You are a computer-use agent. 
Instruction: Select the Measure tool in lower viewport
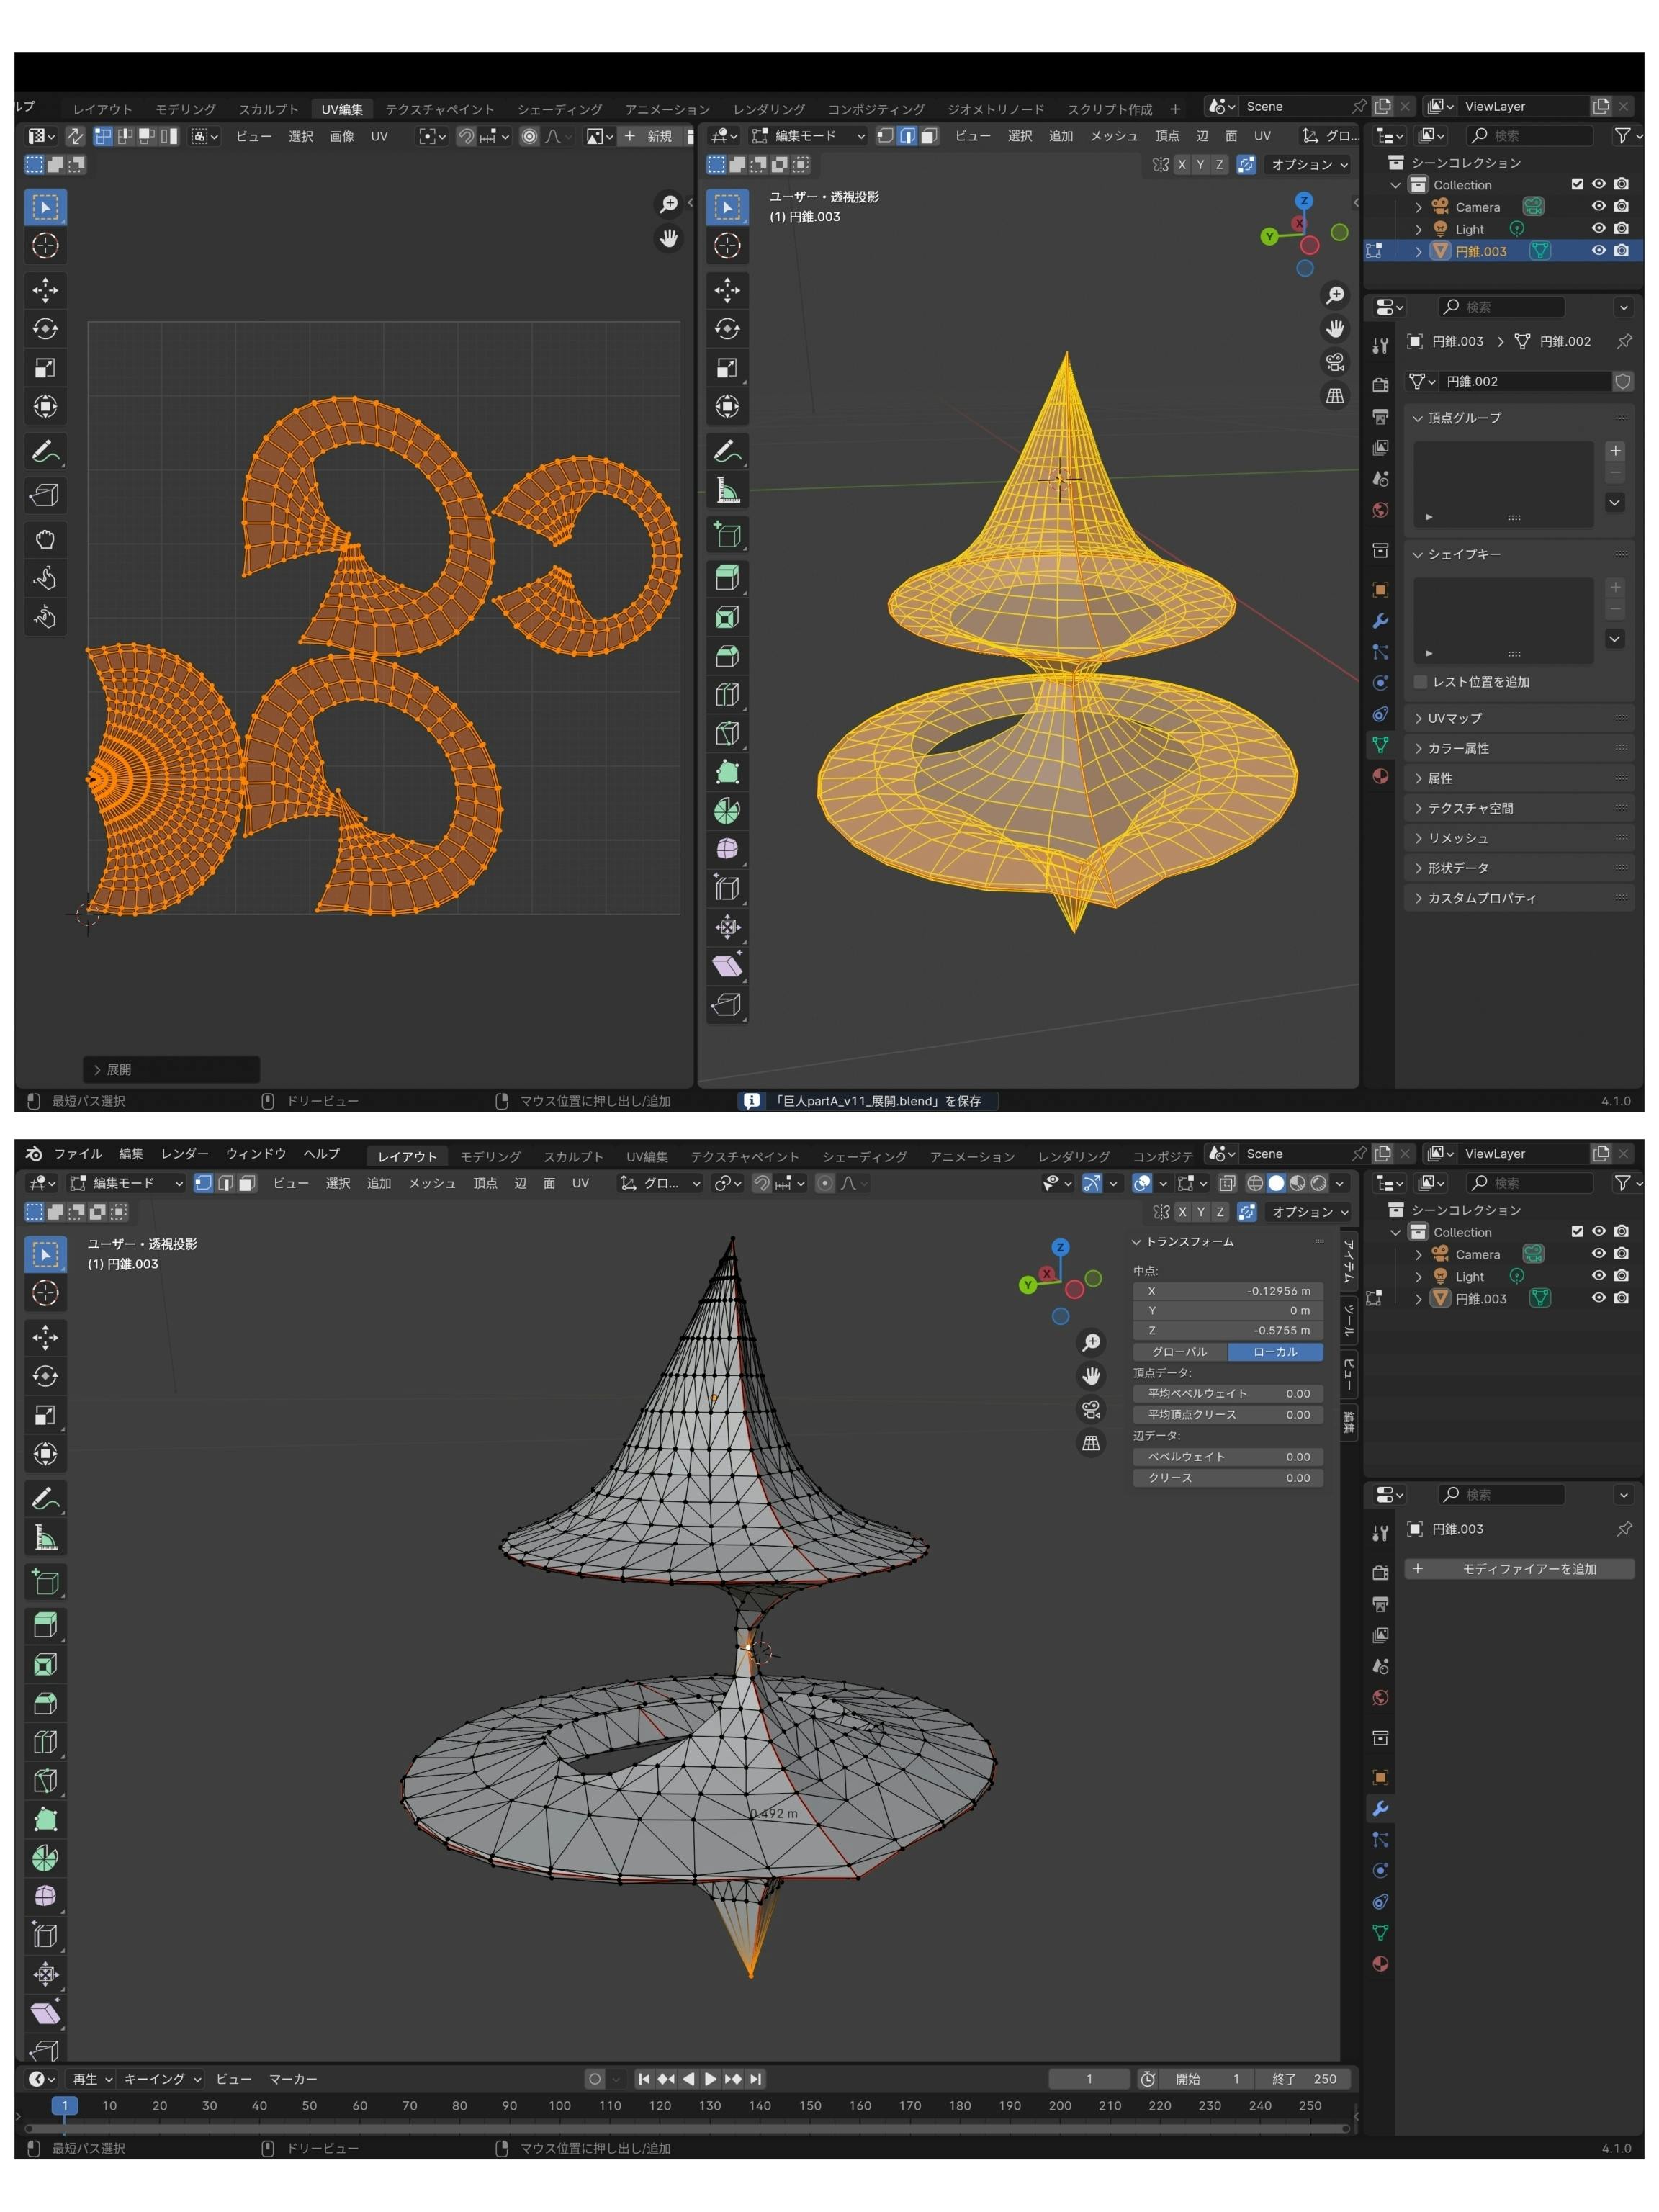(x=45, y=1537)
